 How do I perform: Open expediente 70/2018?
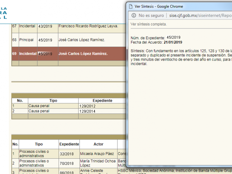(x=67, y=163)
